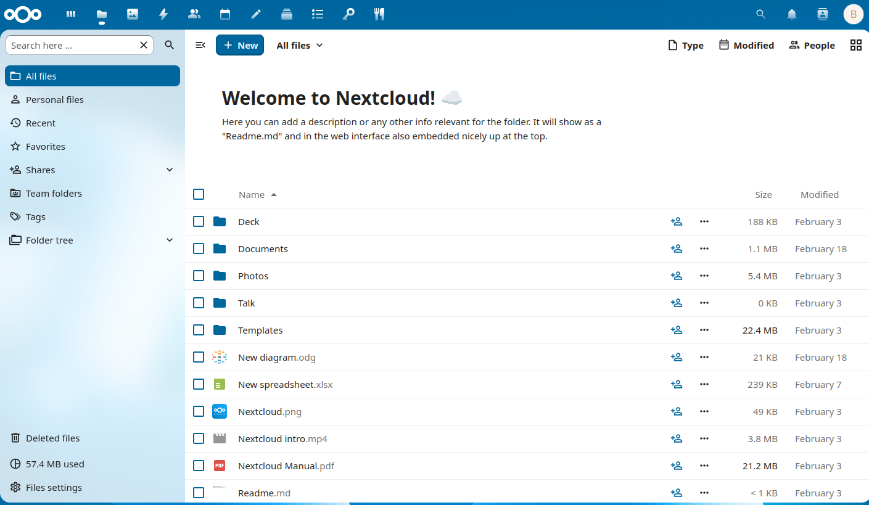869x505 pixels.
Task: Open Team folders view
Action: tap(93, 193)
